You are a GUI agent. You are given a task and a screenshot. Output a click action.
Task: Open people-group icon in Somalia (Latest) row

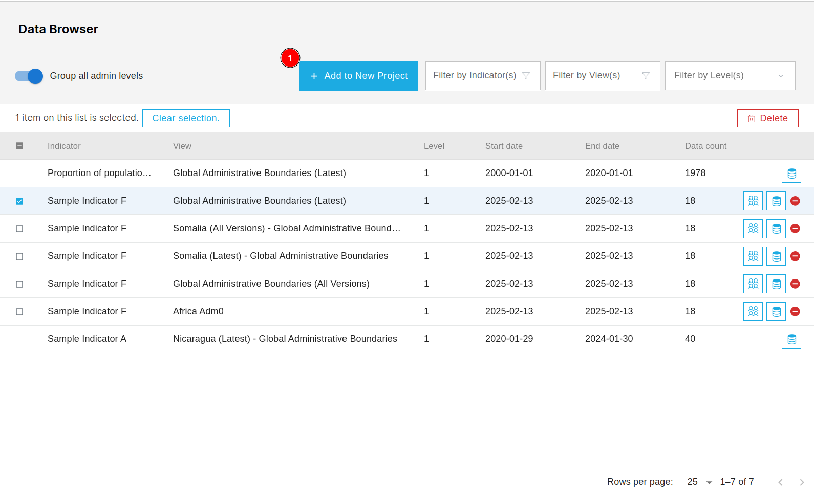click(x=753, y=256)
